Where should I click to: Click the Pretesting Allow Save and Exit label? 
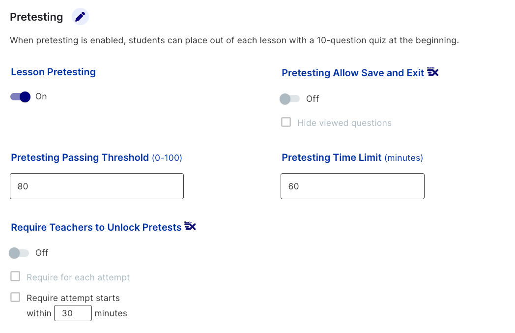[x=352, y=72]
